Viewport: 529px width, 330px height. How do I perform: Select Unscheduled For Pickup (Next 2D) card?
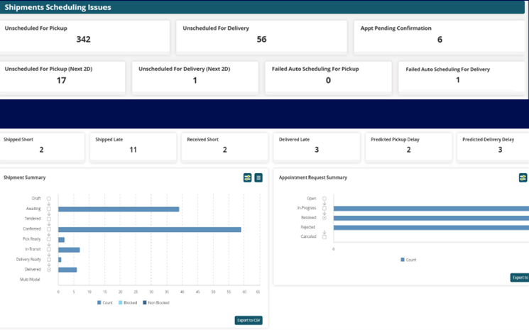coord(62,77)
